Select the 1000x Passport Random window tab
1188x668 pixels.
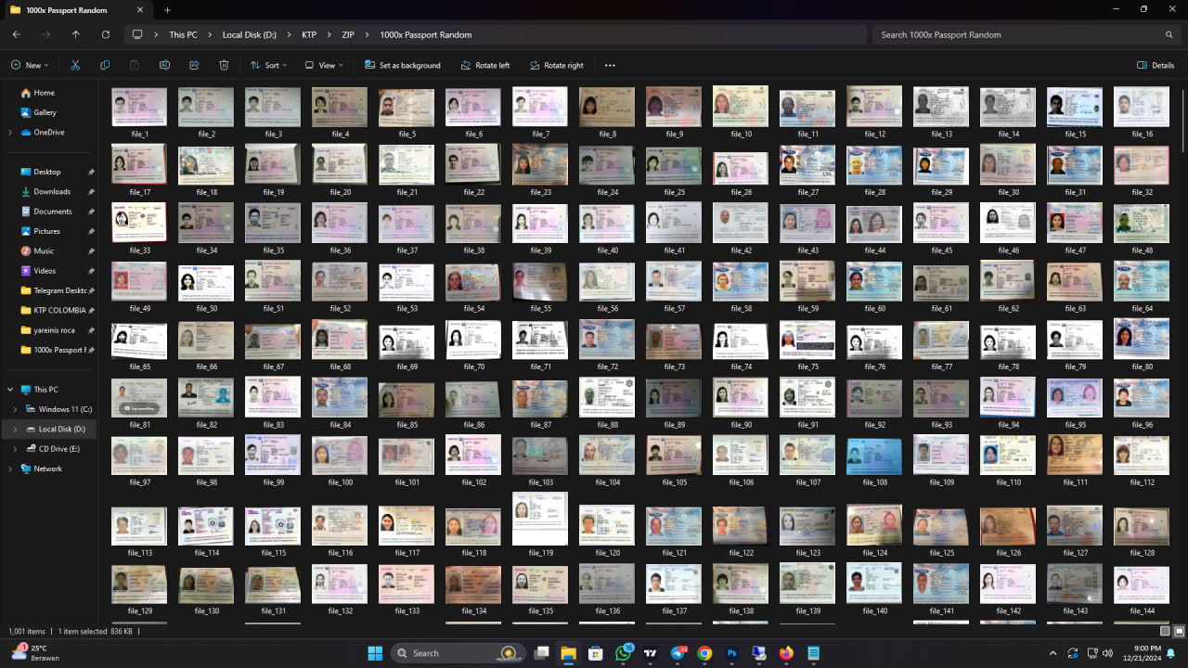point(76,10)
